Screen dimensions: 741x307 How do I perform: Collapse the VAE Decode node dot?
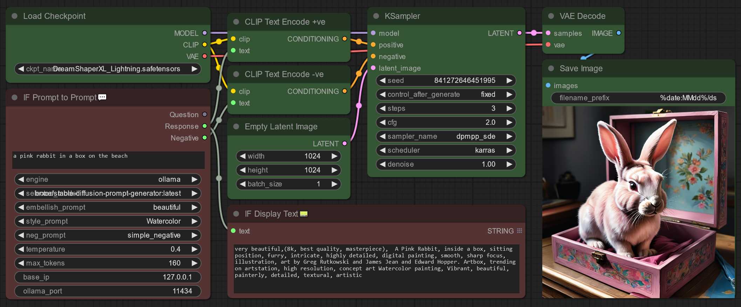coord(551,16)
